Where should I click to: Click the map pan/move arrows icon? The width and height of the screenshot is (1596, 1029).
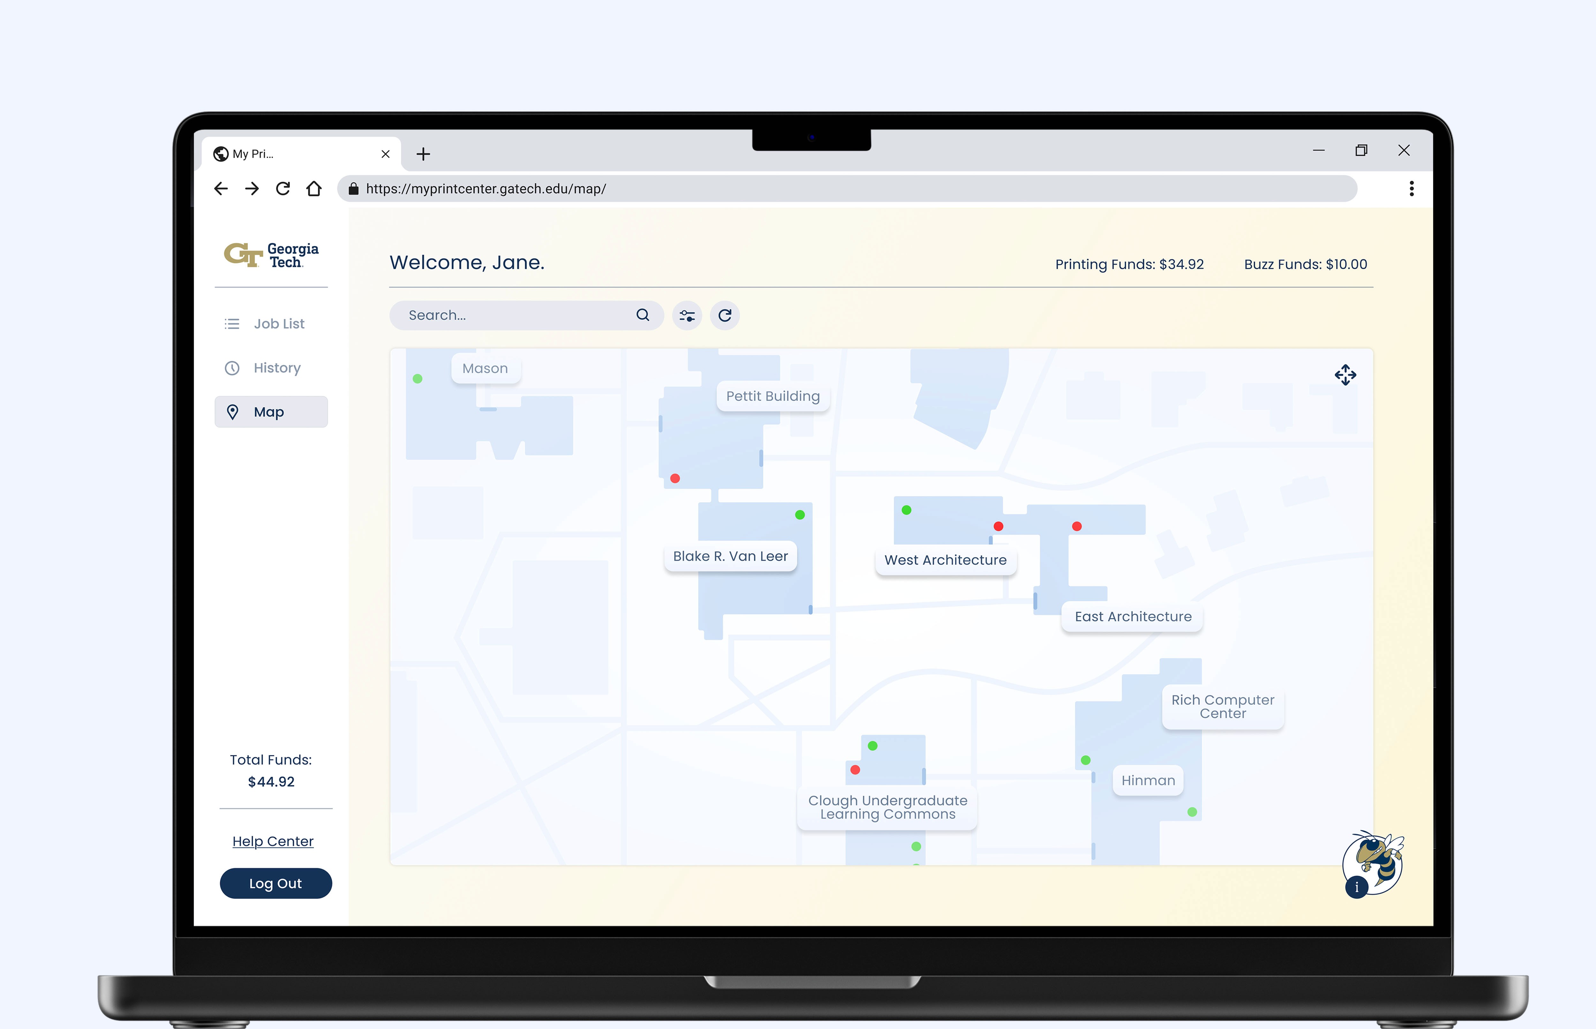(x=1345, y=375)
